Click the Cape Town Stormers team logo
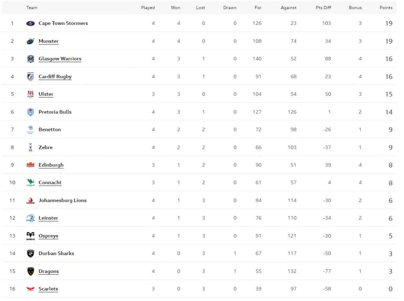The width and height of the screenshot is (404, 301). (30, 23)
